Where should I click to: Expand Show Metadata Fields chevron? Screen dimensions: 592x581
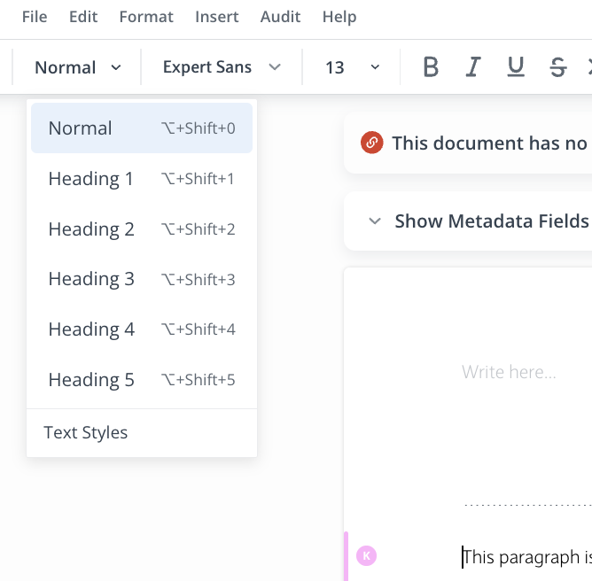(x=375, y=221)
